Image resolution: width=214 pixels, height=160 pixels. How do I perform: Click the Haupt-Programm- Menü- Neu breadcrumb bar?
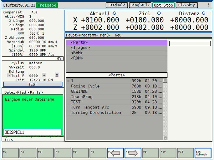[x=138, y=35]
